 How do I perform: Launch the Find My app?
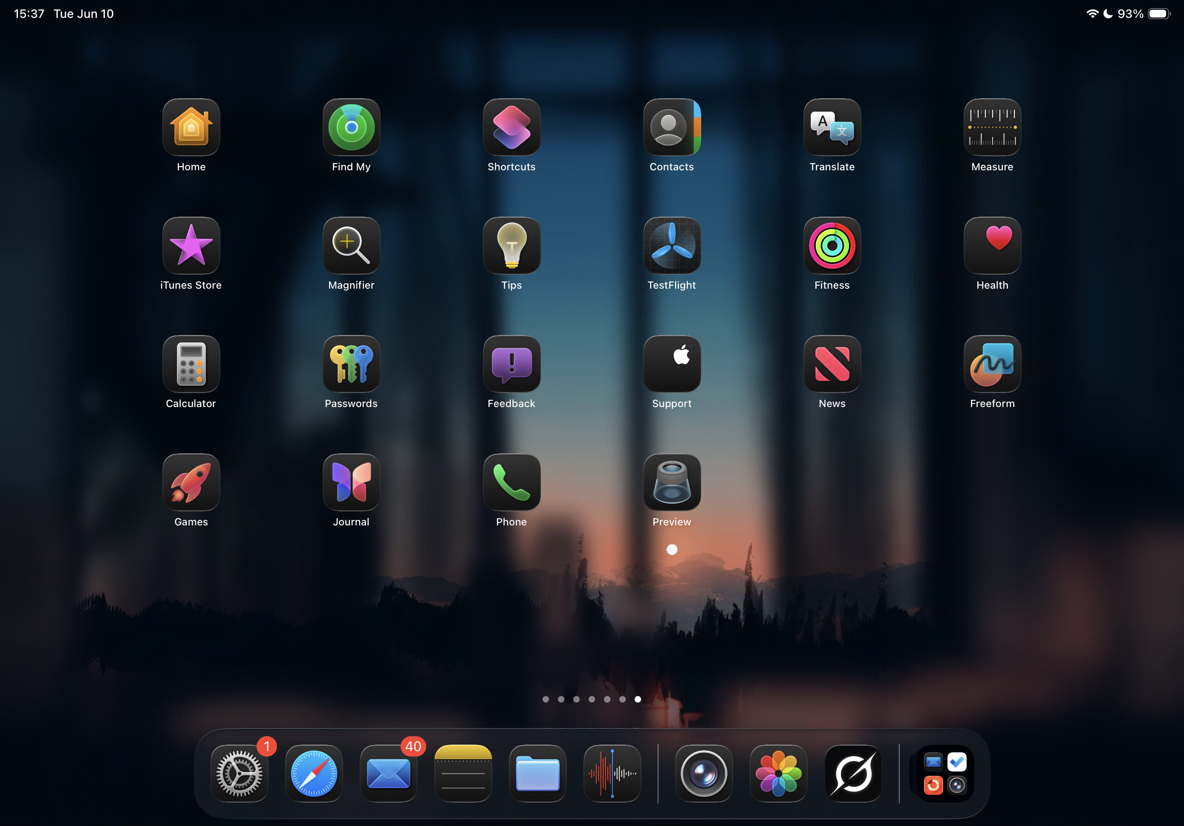351,127
